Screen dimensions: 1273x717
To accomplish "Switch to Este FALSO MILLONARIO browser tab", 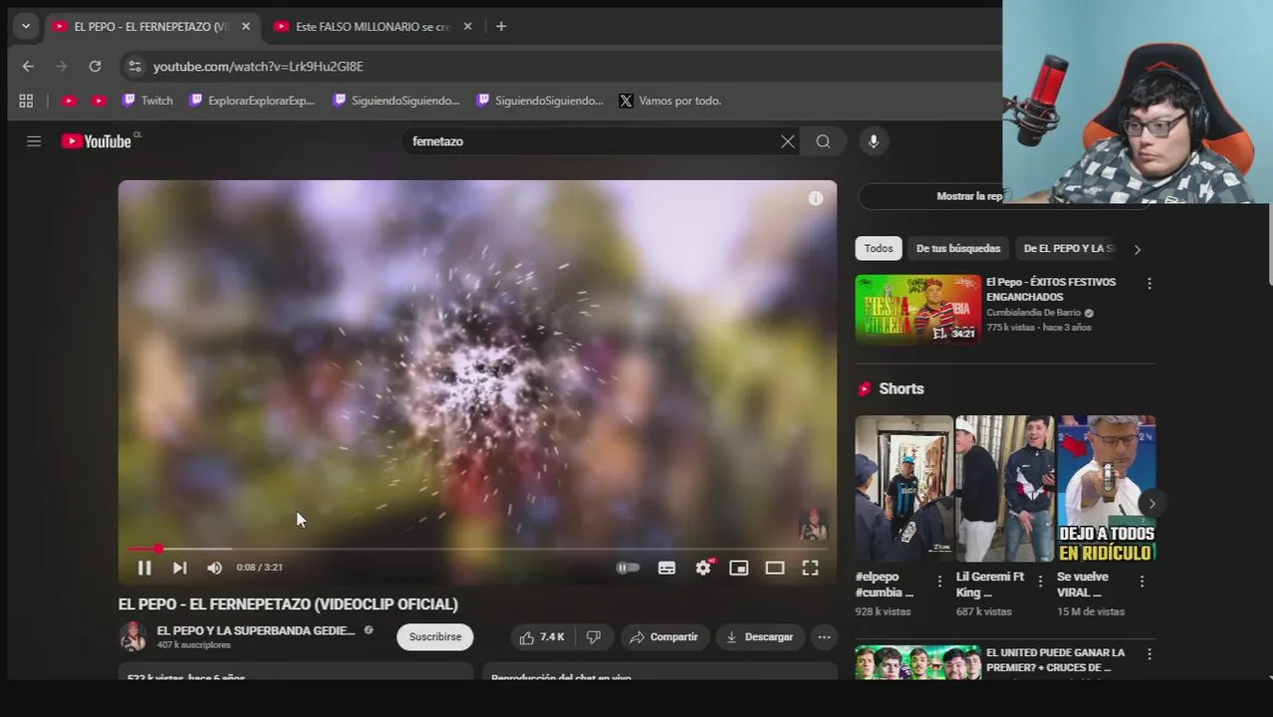I will 373,27.
